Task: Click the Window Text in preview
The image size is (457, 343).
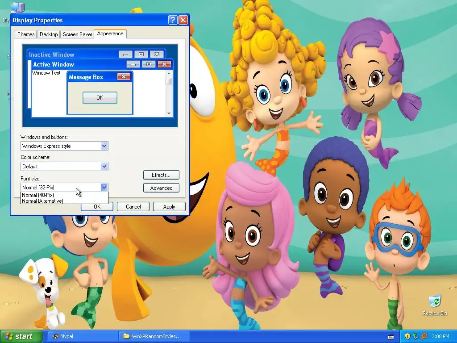Action: tap(46, 73)
